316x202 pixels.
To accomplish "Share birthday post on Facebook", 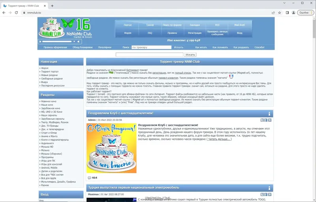I will [266, 120].
